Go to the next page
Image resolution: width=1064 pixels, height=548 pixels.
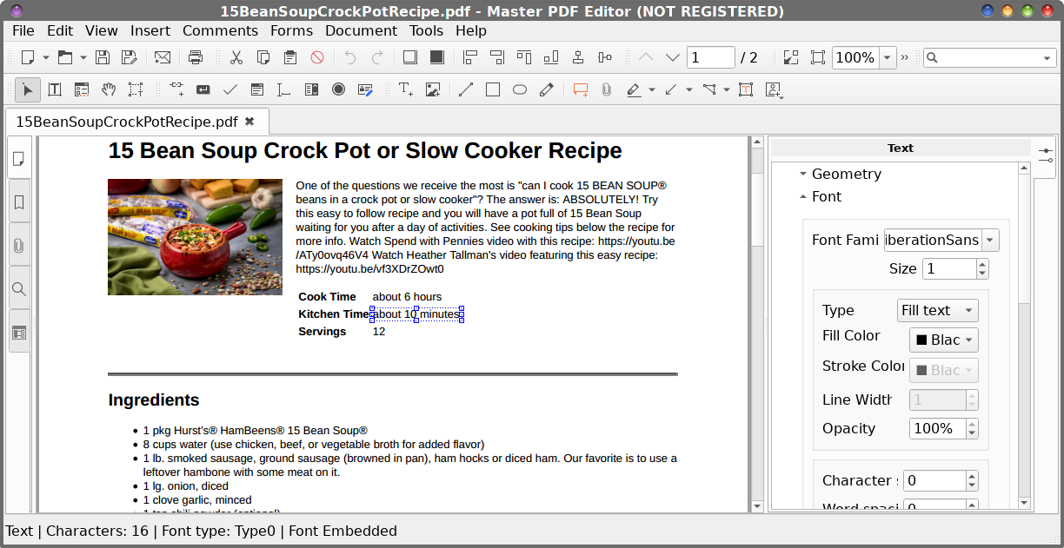coord(673,57)
